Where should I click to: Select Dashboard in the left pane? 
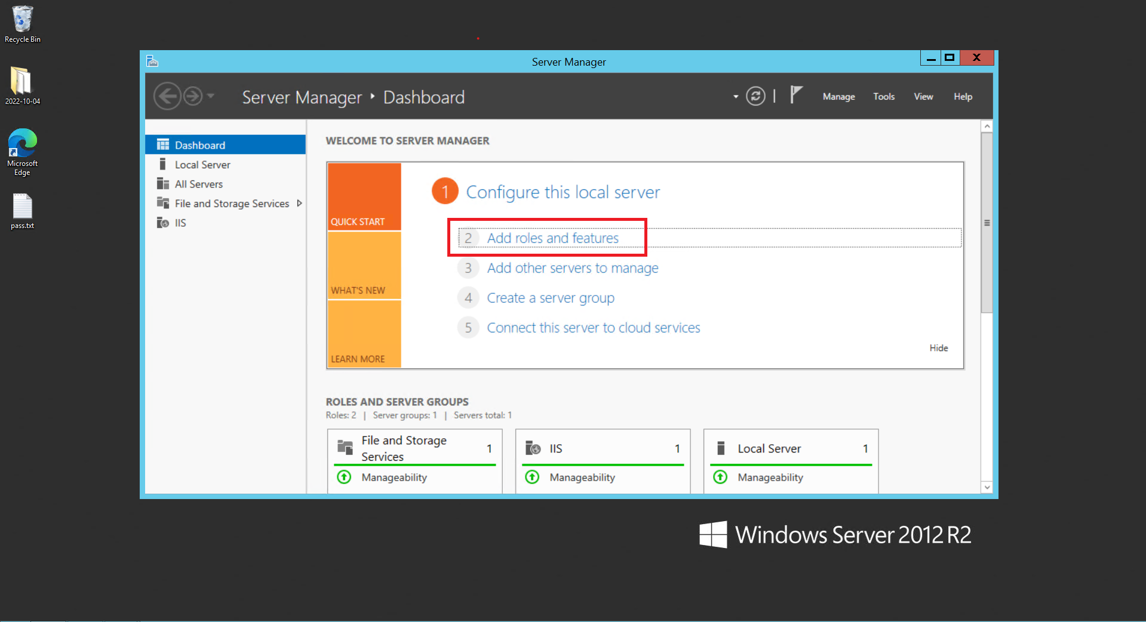click(x=225, y=145)
